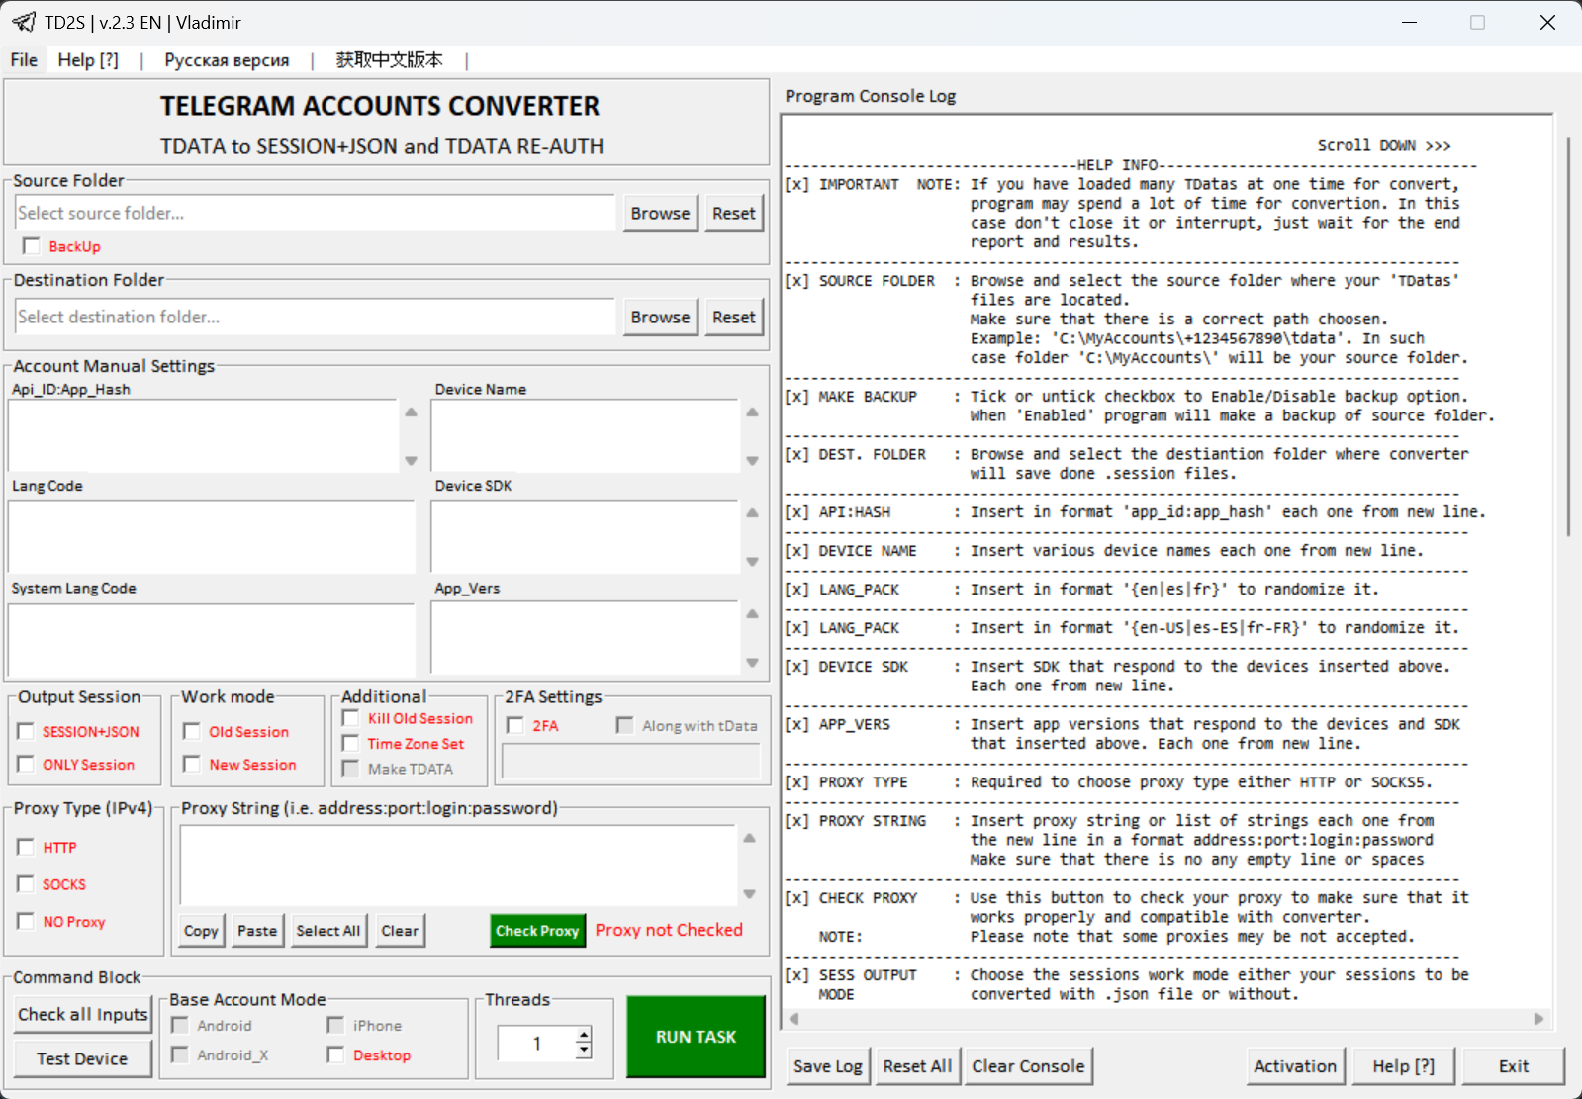
Task: Click console horizontal scroll left arrow
Action: coord(793,1018)
